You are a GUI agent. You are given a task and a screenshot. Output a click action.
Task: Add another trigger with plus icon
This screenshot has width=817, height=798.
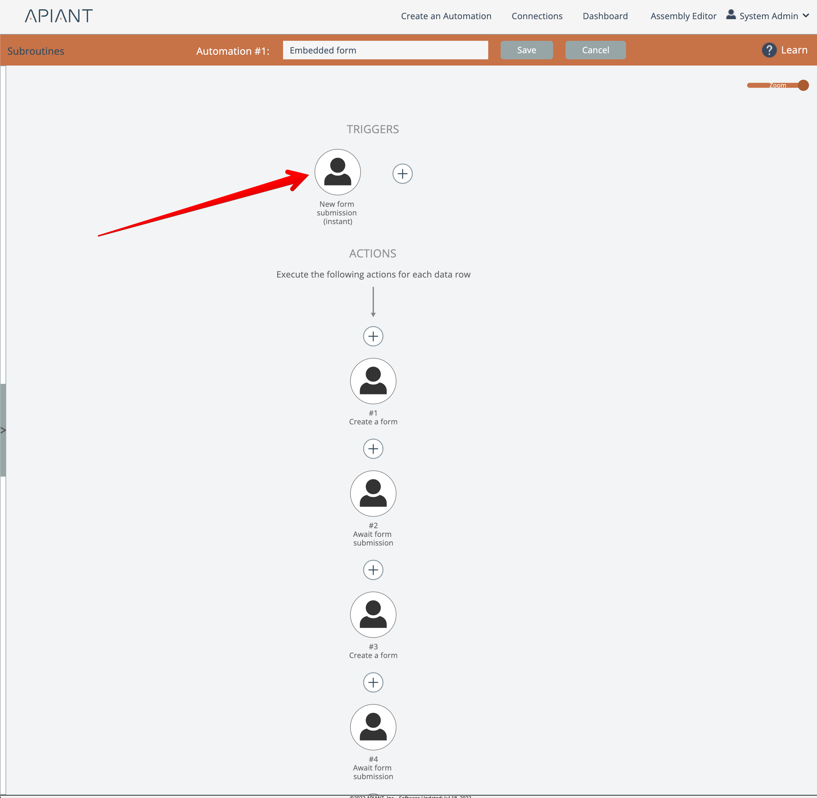[402, 174]
